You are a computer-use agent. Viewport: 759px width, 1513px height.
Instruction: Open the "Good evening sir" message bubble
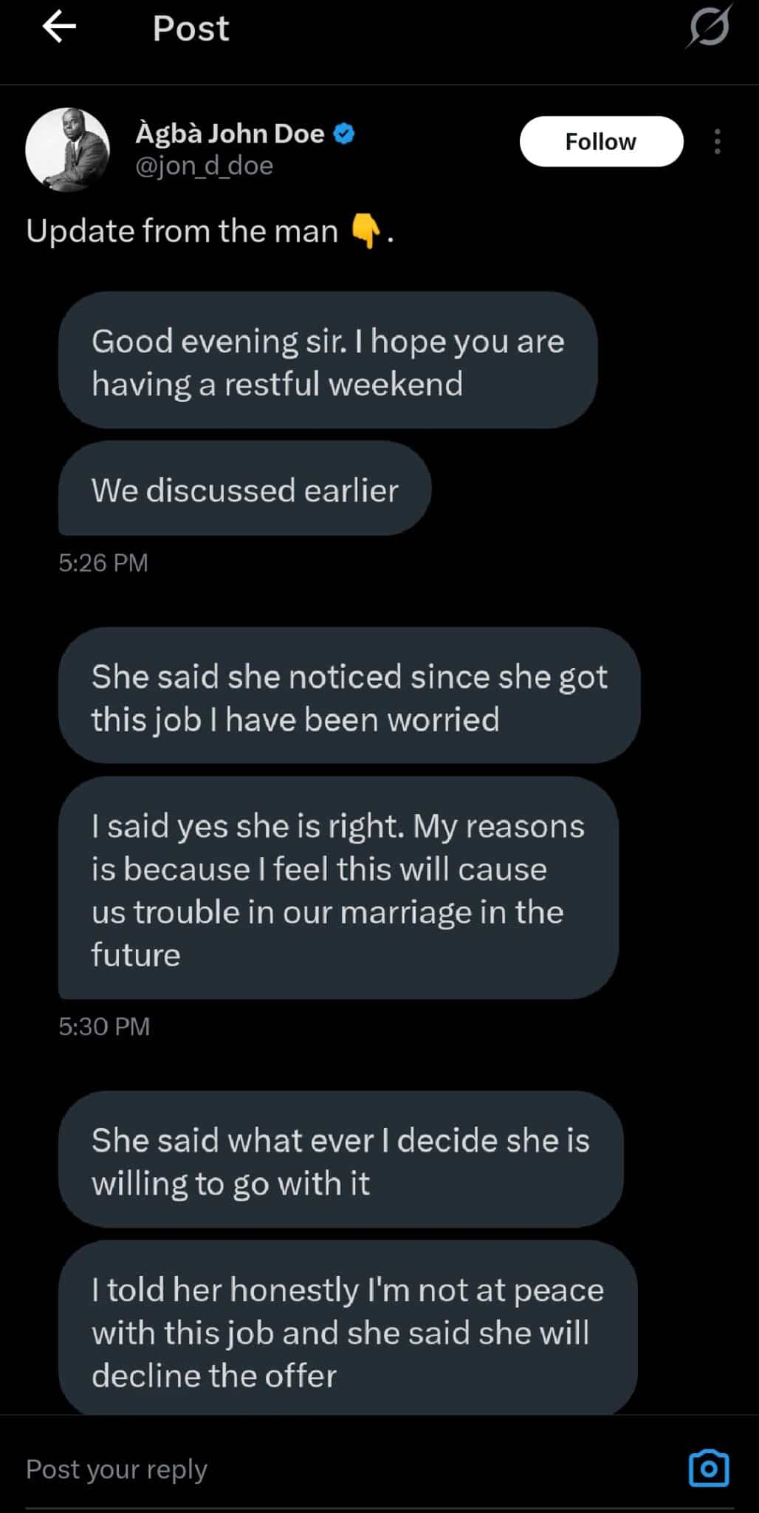pos(328,361)
